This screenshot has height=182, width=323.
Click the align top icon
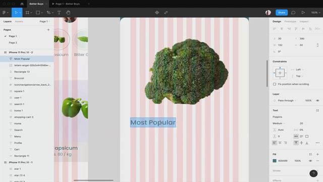point(296,29)
